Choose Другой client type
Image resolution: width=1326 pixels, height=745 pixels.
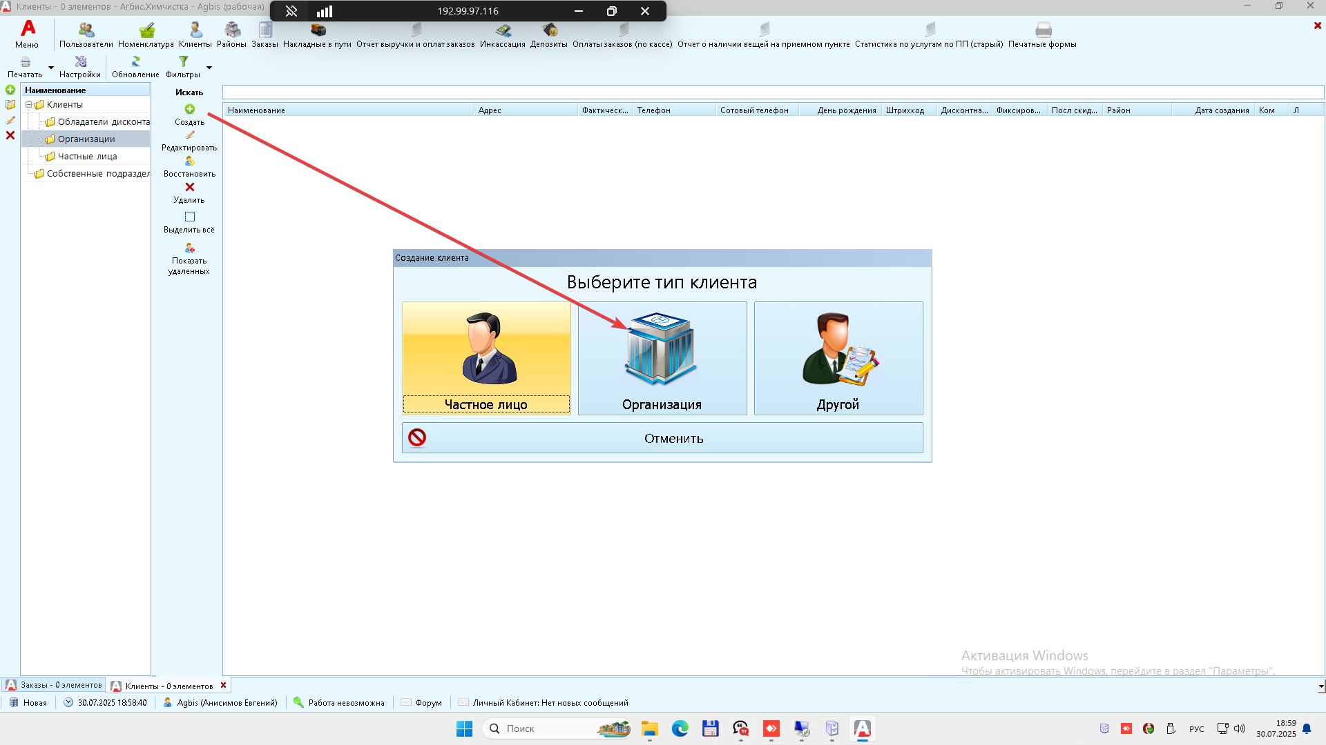point(838,358)
